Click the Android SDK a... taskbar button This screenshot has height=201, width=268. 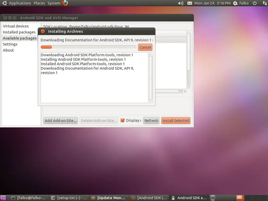pos(189,198)
